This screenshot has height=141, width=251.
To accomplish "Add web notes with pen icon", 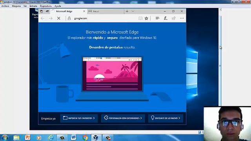I will (x=166, y=18).
